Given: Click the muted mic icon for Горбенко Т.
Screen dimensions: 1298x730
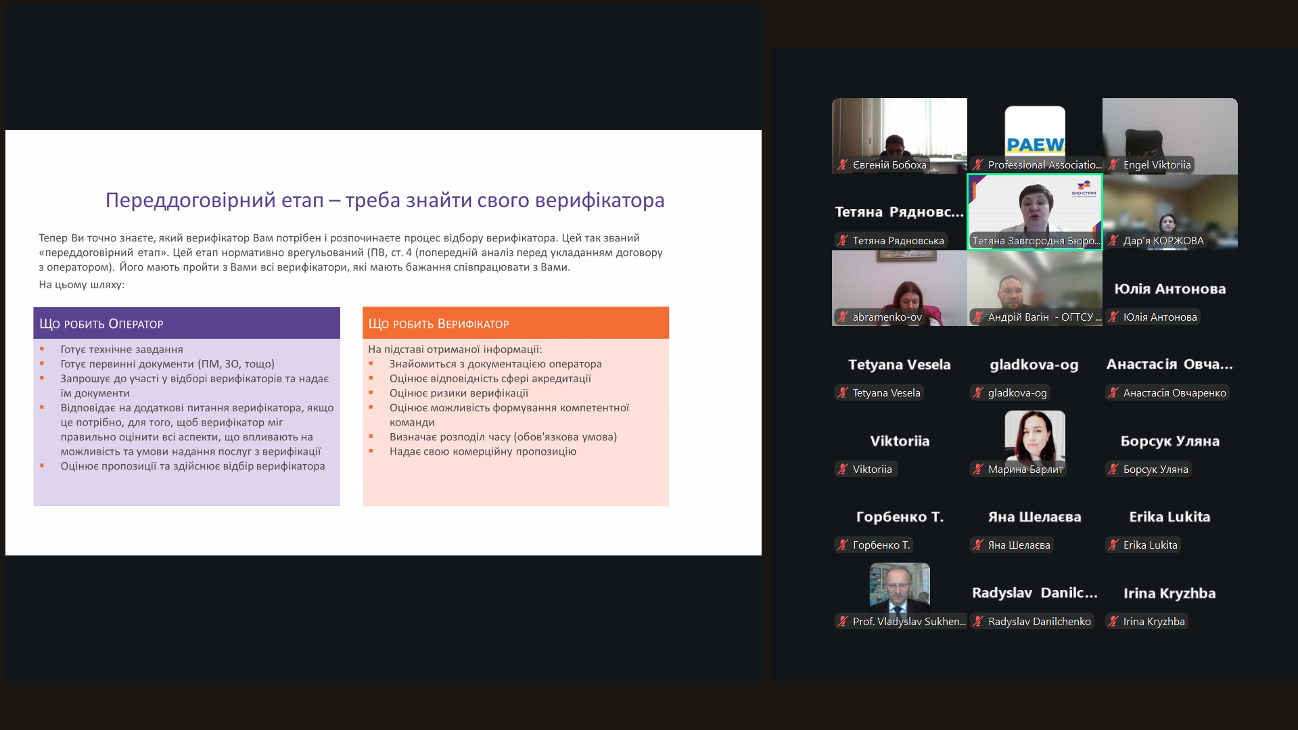Looking at the screenshot, I should pos(843,545).
